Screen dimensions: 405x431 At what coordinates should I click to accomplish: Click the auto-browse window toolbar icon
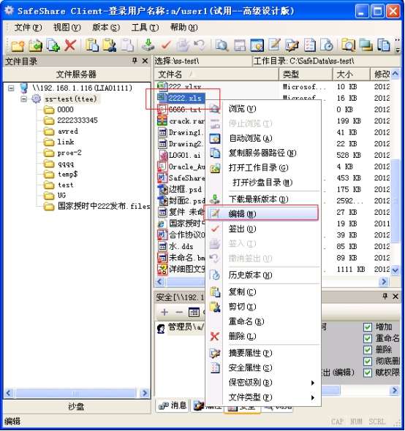[257, 45]
